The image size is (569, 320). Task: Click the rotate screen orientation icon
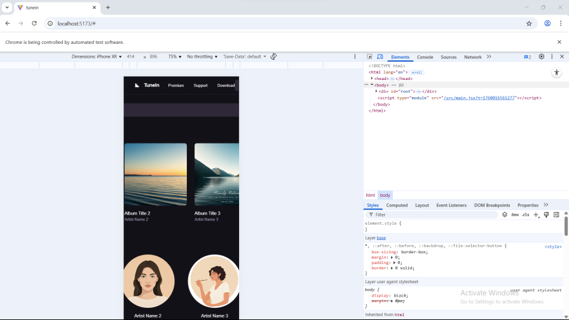tap(273, 57)
